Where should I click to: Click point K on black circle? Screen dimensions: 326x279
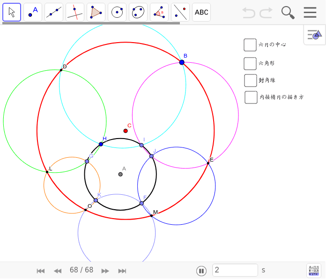coord(96,200)
